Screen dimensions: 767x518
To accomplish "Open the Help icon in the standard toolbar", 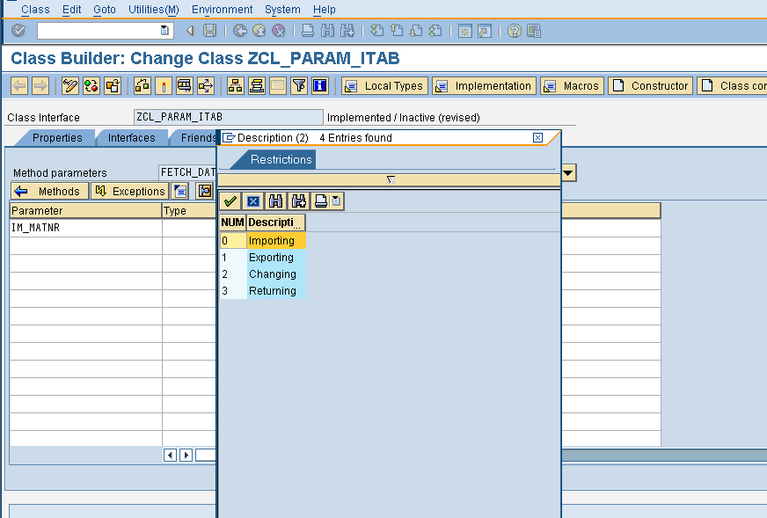I will tap(513, 30).
